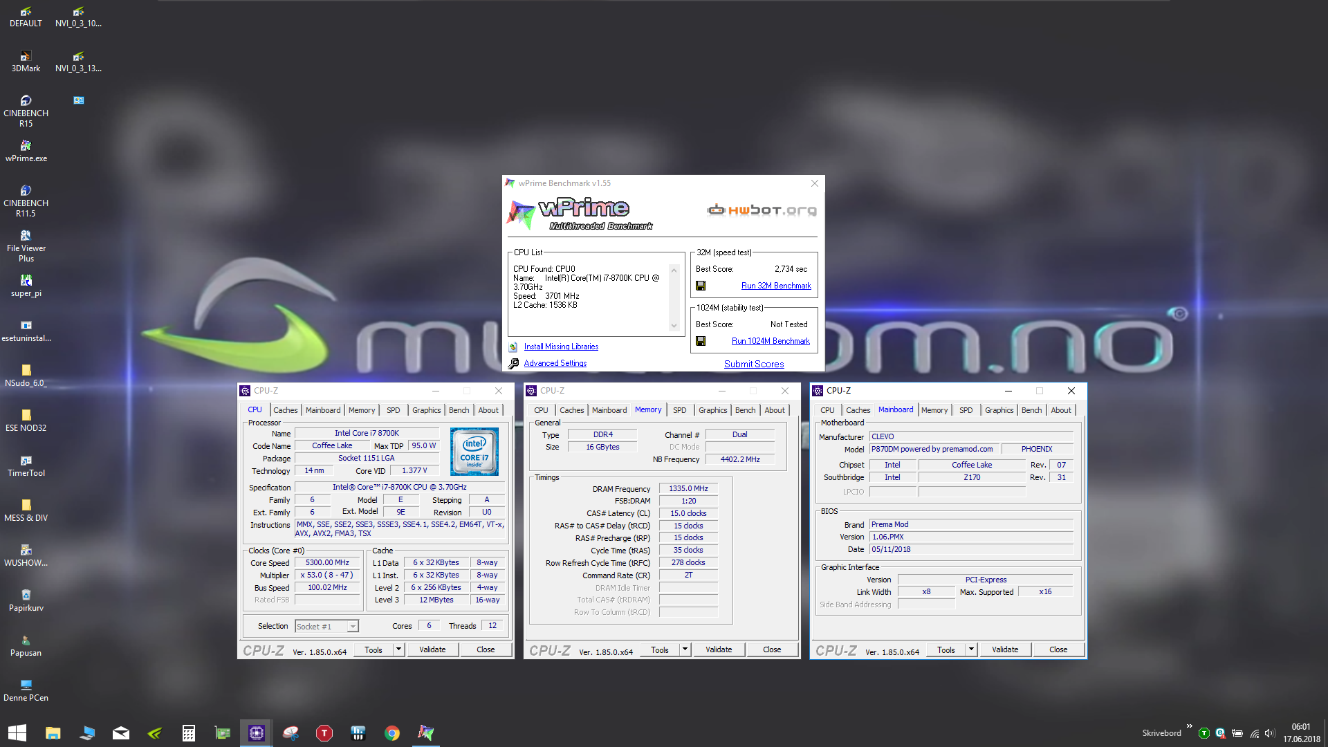Expand Tools dropdown arrow in CPU tab window
Viewport: 1328px width, 747px height.
click(398, 649)
